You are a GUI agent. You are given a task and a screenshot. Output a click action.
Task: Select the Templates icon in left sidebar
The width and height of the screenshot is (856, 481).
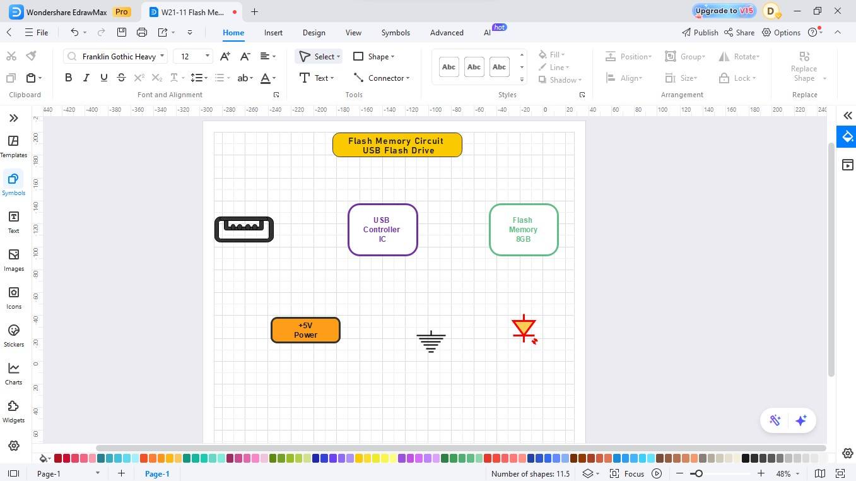point(13,145)
